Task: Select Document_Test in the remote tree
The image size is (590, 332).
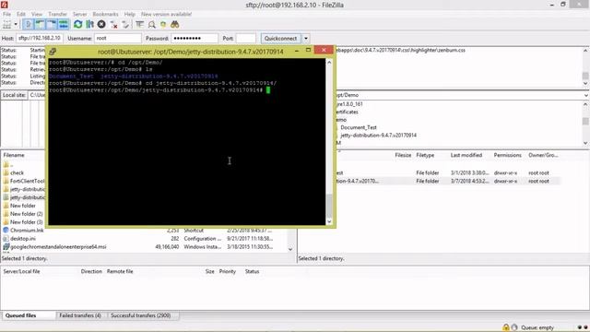Action: click(359, 127)
